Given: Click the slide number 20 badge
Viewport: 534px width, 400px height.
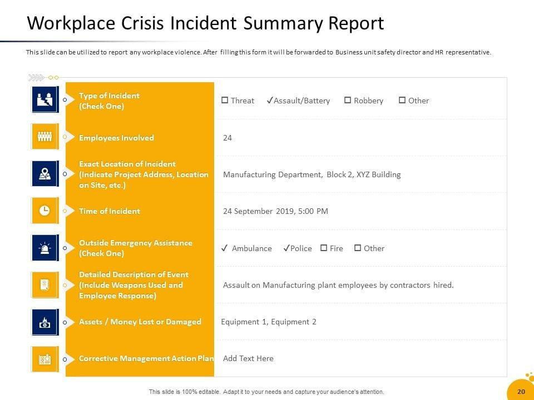Looking at the screenshot, I should tap(521, 392).
